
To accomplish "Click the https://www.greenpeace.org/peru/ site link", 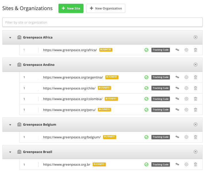I will 69,110.
